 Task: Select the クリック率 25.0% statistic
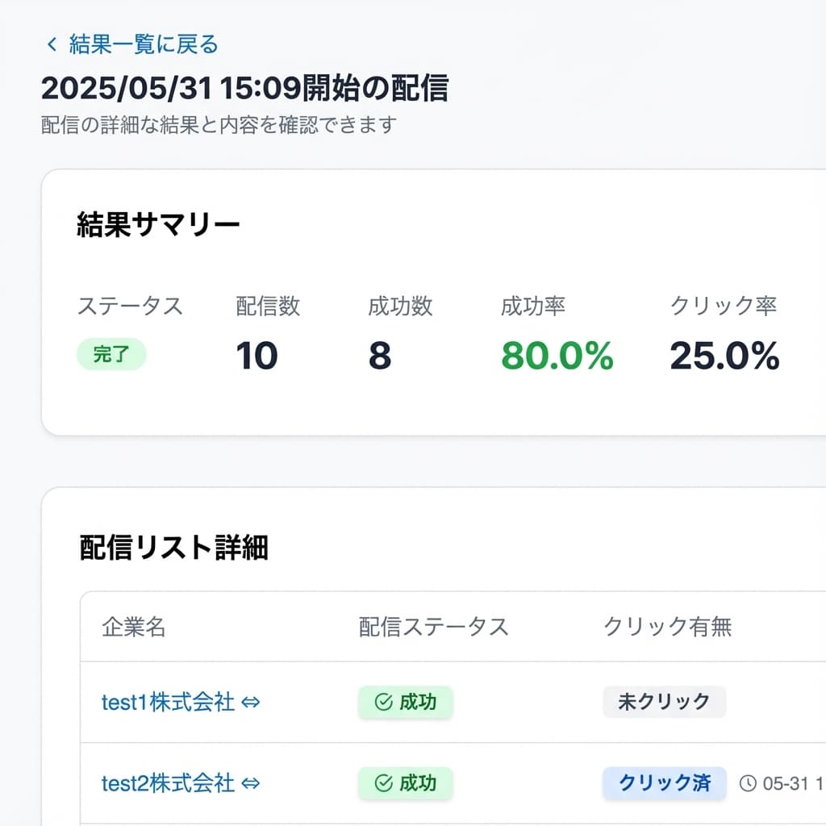(724, 355)
